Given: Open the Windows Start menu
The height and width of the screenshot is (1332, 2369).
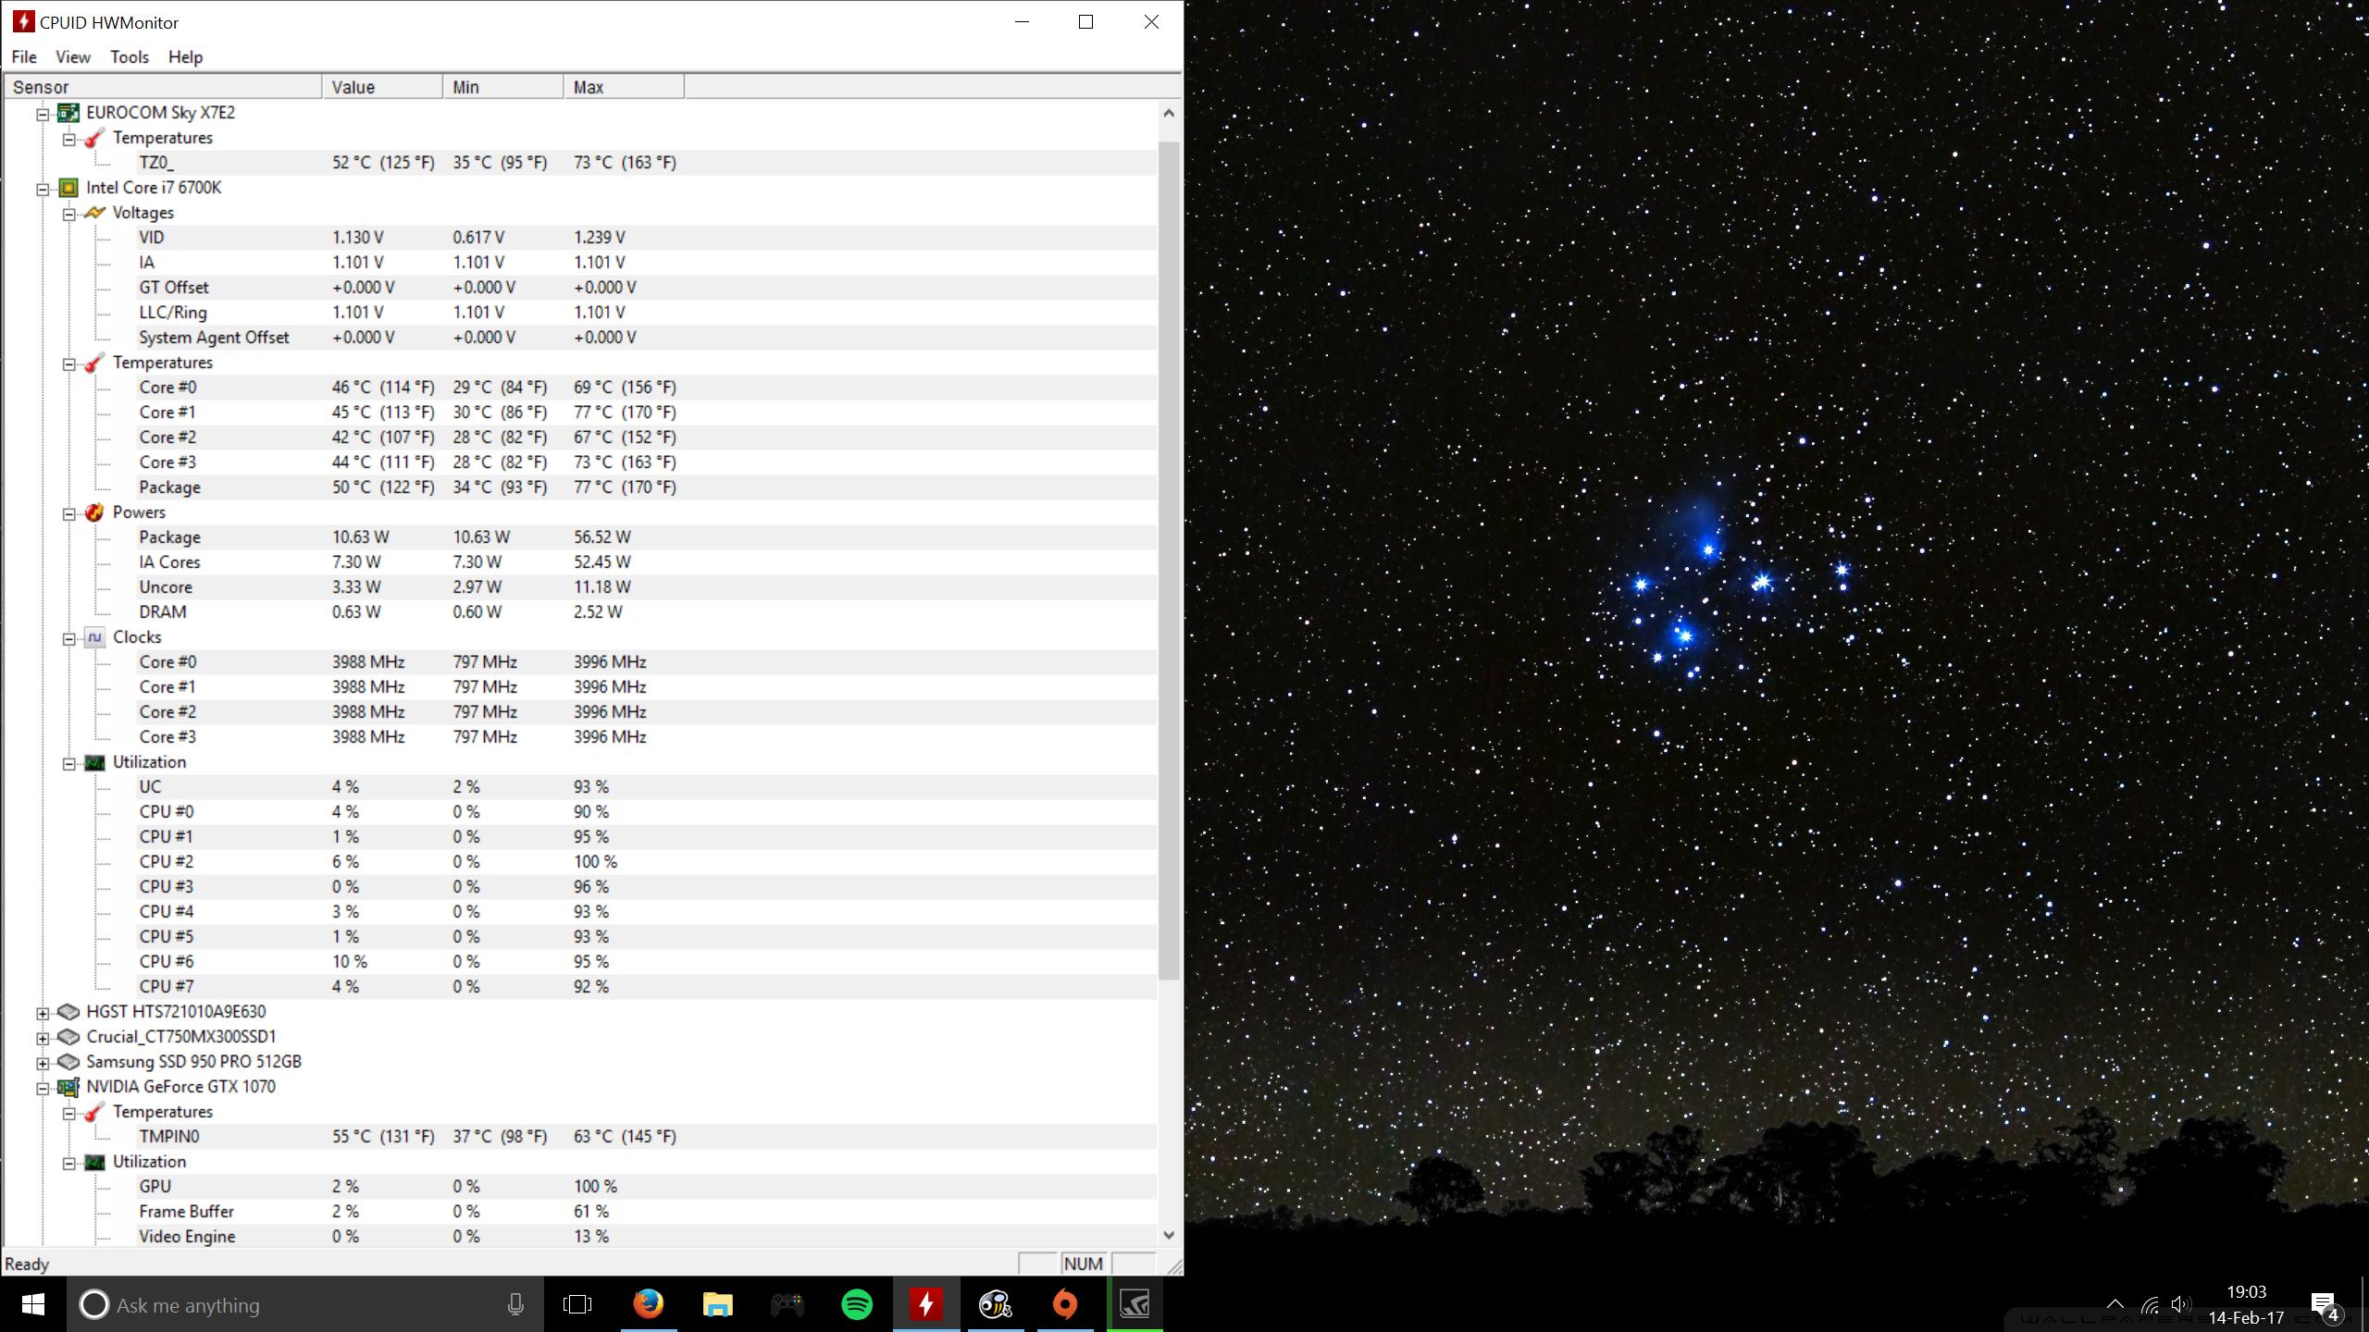Looking at the screenshot, I should pos(33,1304).
